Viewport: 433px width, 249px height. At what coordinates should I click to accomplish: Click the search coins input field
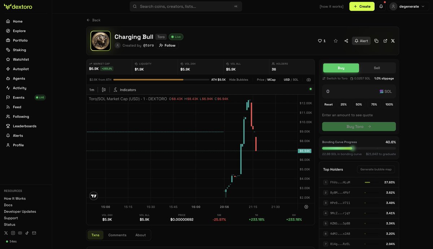coord(186,6)
